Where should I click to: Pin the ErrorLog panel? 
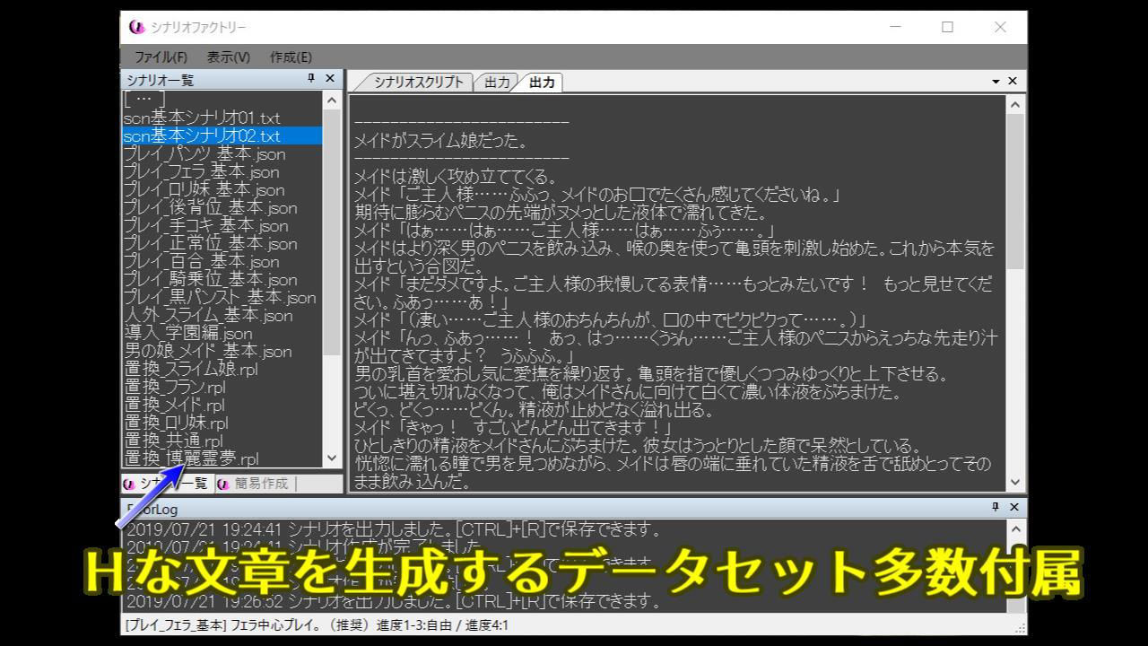[995, 507]
